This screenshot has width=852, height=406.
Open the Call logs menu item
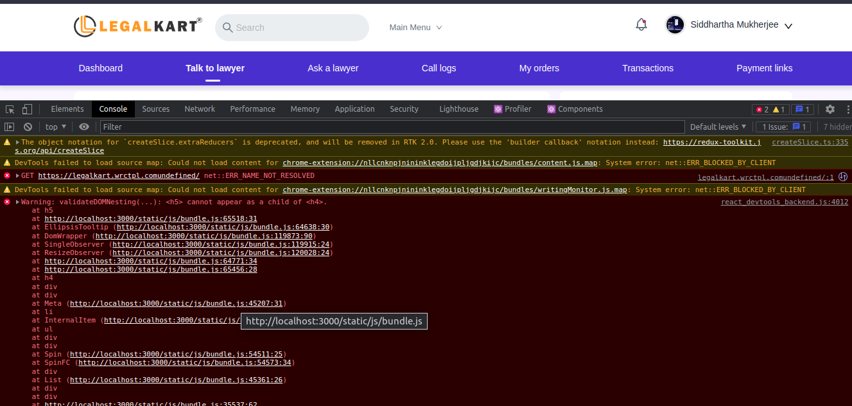click(439, 68)
